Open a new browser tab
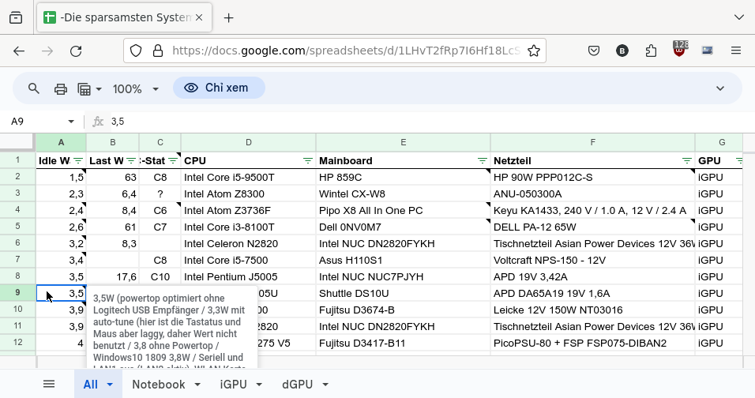 click(x=229, y=17)
